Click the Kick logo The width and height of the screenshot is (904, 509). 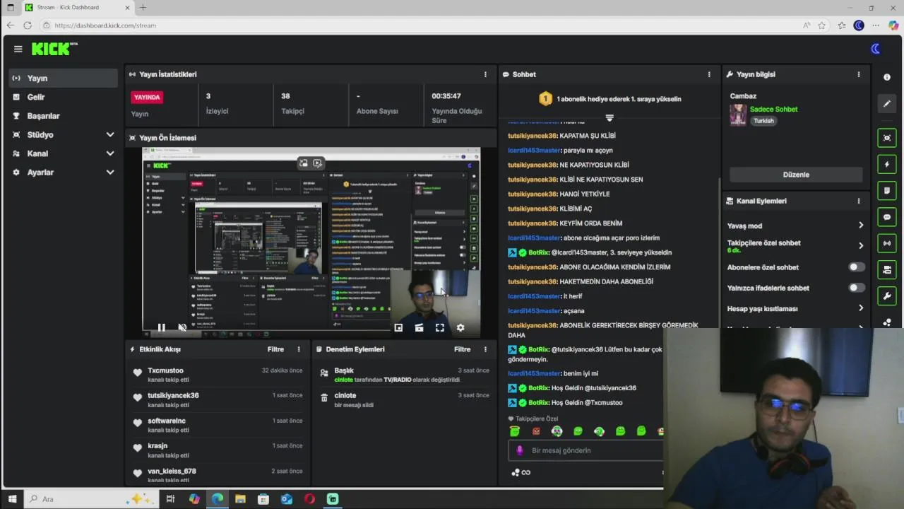coord(54,49)
